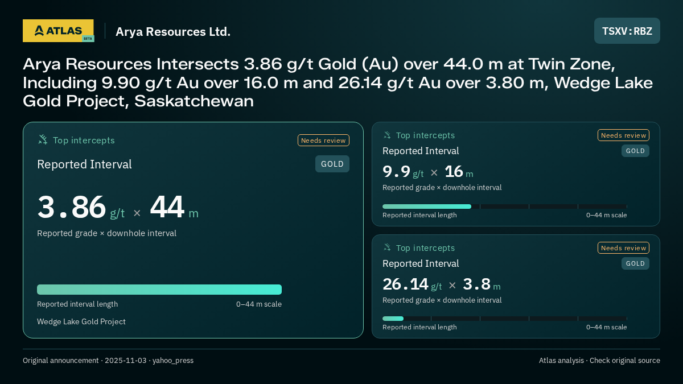Click Needs review badge on 3.86 g/t card
Image resolution: width=683 pixels, height=384 pixels.
(323, 140)
